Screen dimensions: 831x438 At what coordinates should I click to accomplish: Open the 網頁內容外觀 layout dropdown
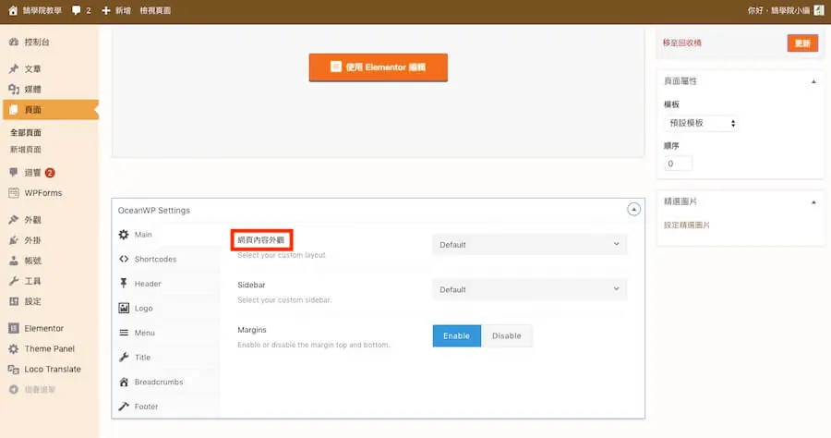click(529, 245)
